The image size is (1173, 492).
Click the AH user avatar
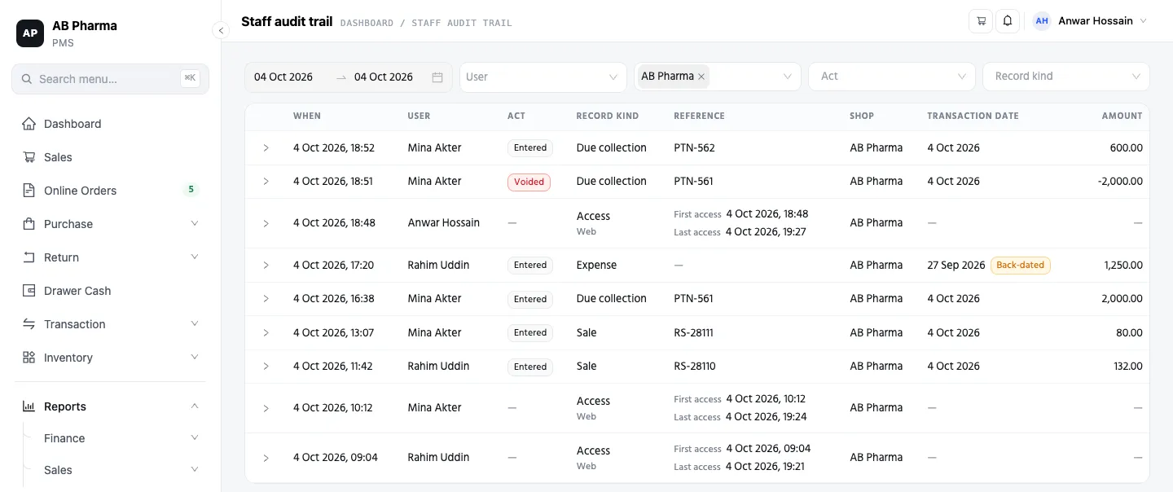coord(1042,21)
